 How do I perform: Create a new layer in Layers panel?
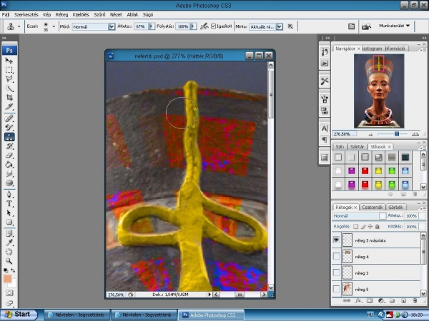(x=403, y=301)
